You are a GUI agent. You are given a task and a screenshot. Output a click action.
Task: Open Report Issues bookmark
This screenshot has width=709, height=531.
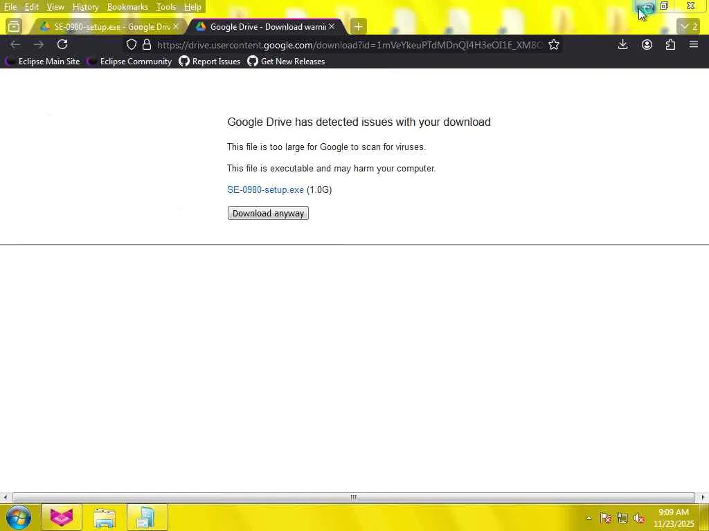[x=209, y=62]
